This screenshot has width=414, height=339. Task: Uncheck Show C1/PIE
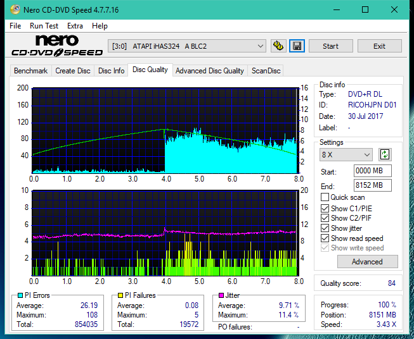(x=325, y=208)
